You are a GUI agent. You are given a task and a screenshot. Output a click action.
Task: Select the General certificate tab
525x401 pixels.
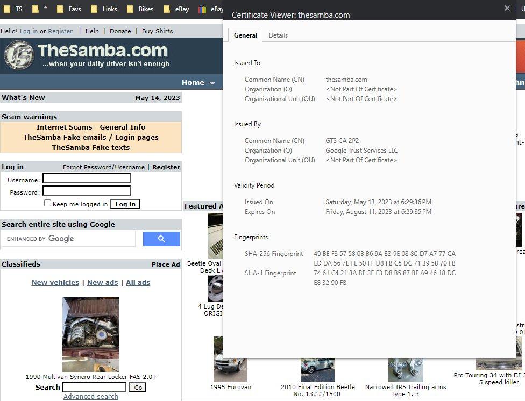point(245,35)
